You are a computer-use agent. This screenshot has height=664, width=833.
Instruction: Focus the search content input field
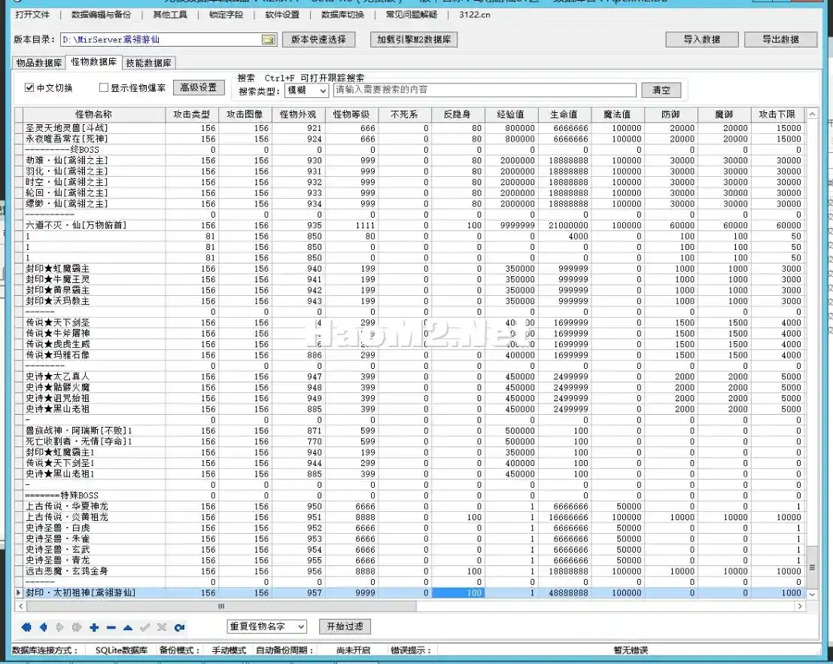[485, 90]
